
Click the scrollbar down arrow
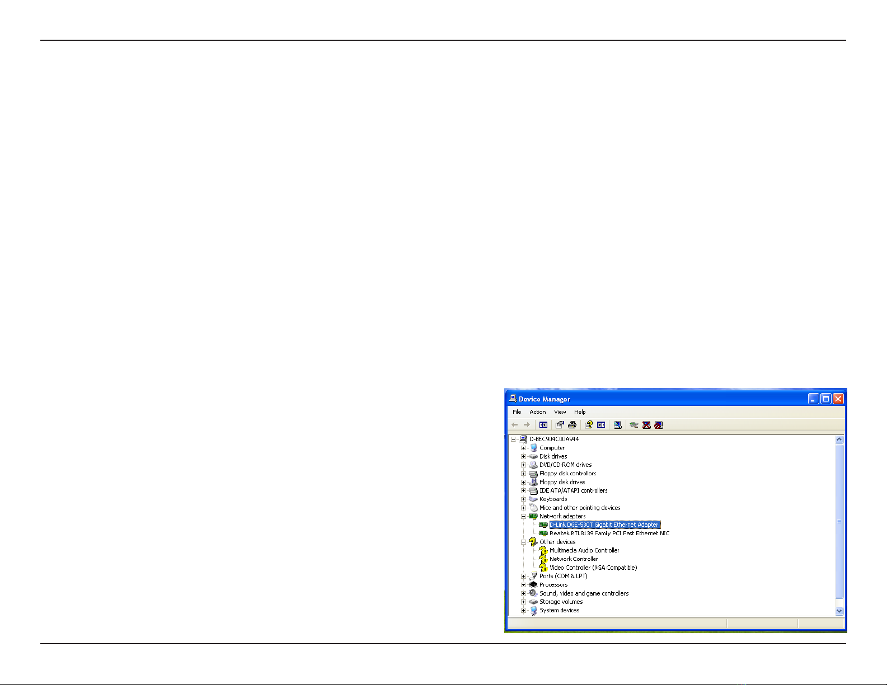[x=839, y=611]
